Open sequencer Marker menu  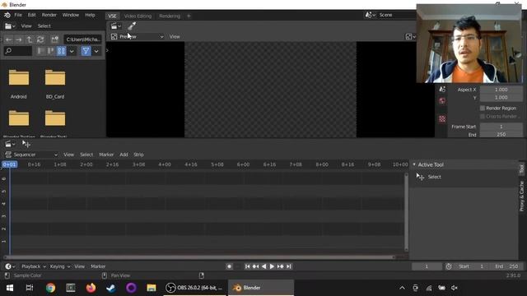click(x=106, y=155)
